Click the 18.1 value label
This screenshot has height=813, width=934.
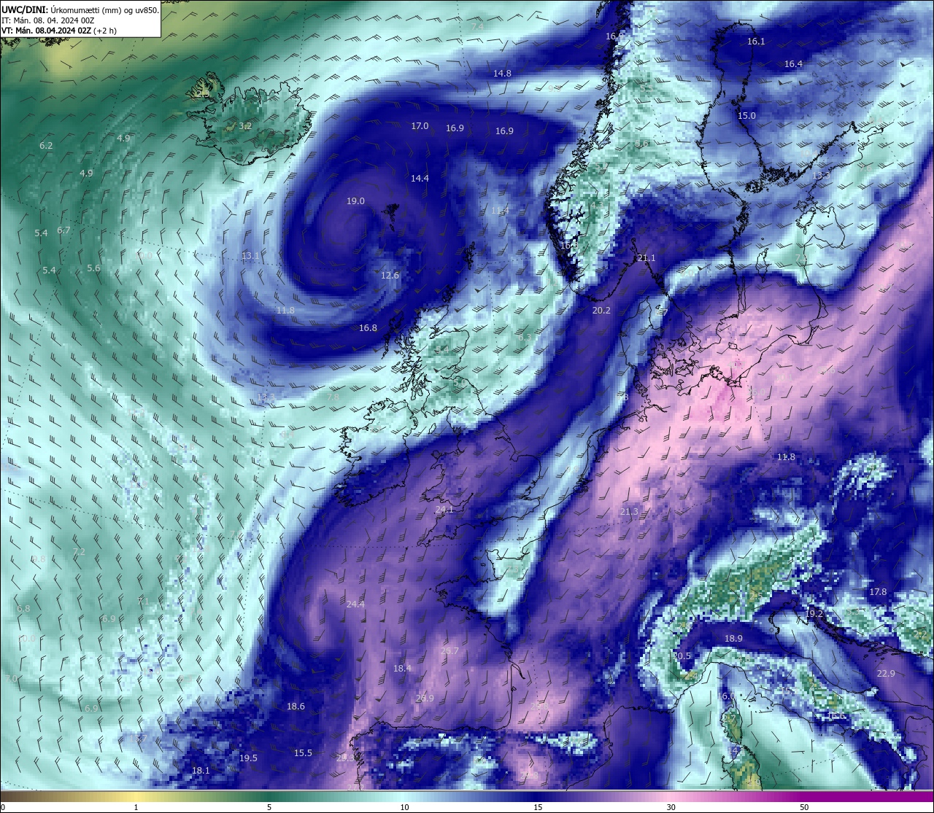click(201, 771)
